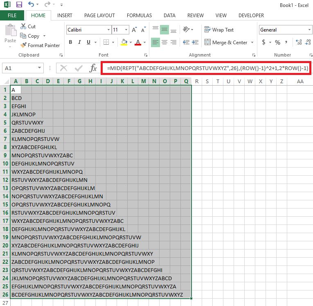Click Merge & Center button
The width and height of the screenshot is (313, 306).
click(226, 42)
